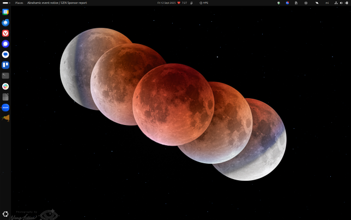This screenshot has width=351, height=220.
Task: Open Slack from the dock
Action: (x=5, y=86)
